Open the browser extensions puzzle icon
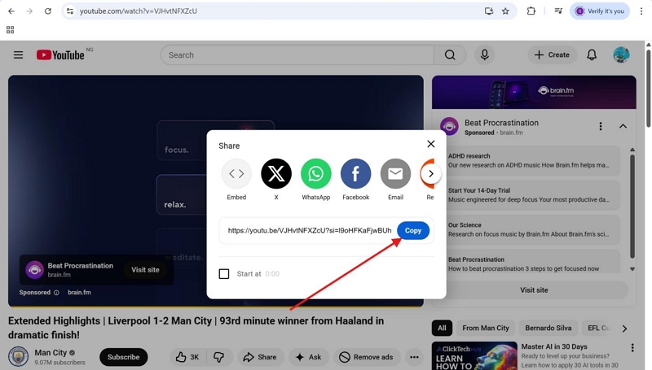Screen dimensions: 652x370 [531, 11]
